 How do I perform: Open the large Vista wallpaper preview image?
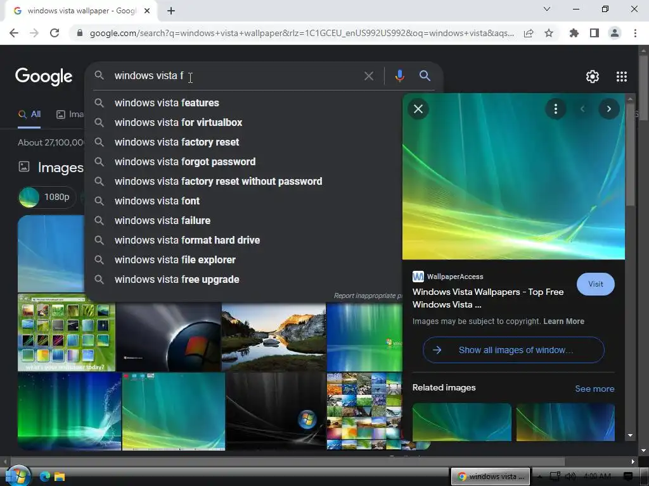pyautogui.click(x=513, y=177)
